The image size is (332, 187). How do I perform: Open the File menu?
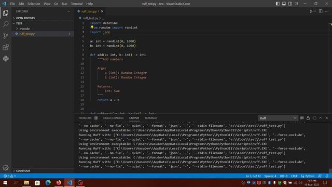click(12, 4)
